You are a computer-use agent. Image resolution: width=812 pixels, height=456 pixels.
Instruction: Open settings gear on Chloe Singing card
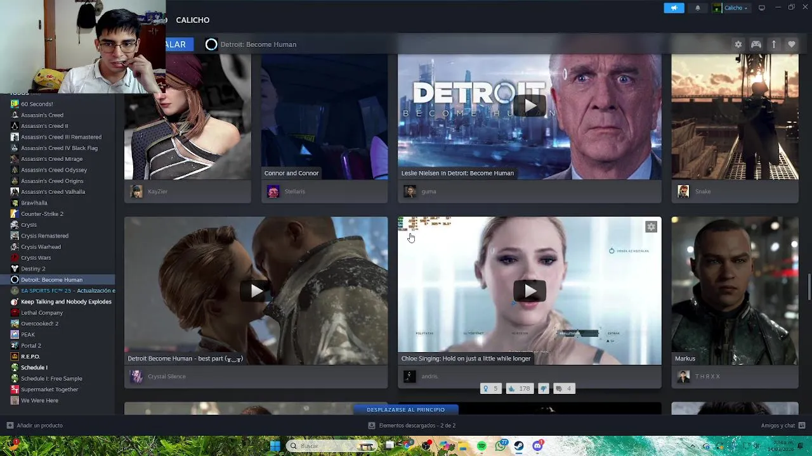pos(651,227)
